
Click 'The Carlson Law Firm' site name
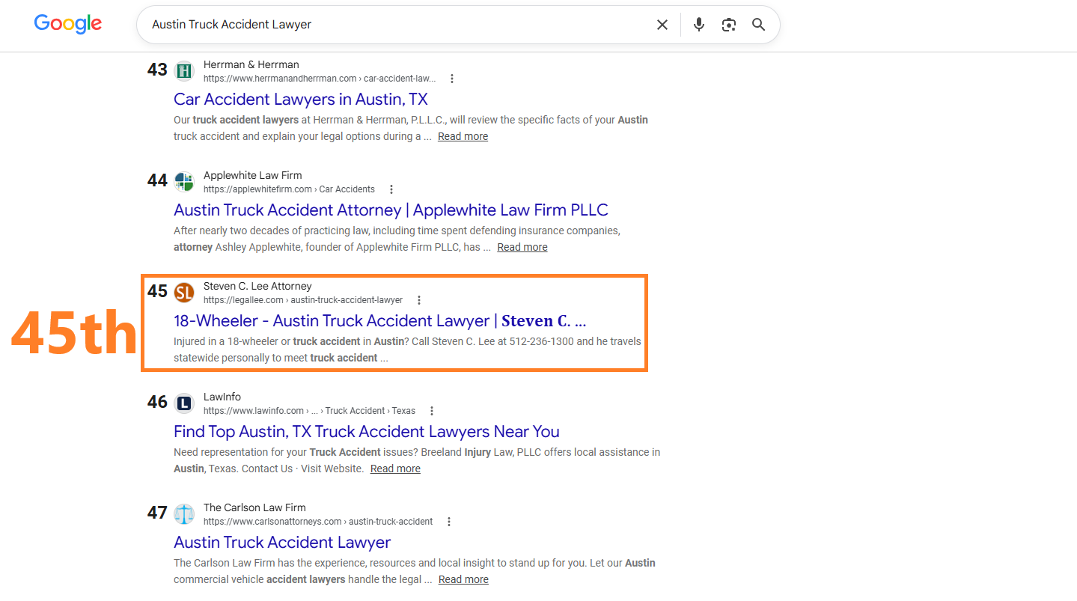pyautogui.click(x=254, y=507)
